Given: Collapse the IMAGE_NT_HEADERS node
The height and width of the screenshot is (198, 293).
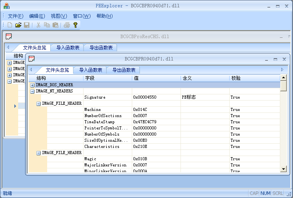Looking at the screenshot, I should 32,91.
